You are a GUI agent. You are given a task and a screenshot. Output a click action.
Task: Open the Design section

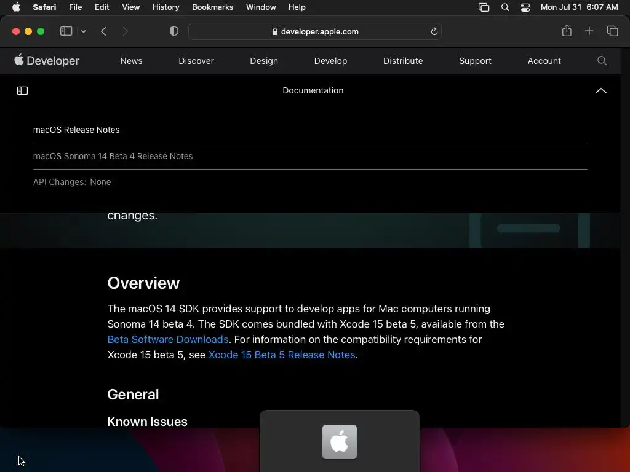(x=264, y=61)
